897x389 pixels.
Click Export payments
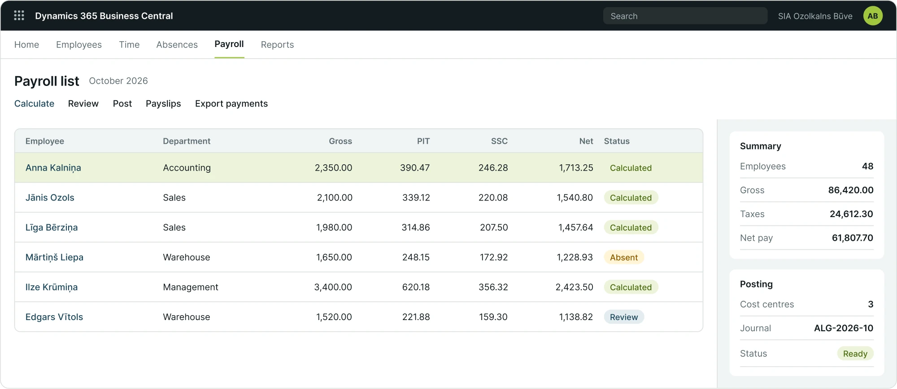[x=231, y=103]
